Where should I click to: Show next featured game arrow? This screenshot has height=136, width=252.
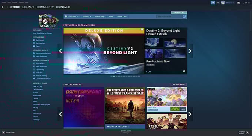click(190, 51)
